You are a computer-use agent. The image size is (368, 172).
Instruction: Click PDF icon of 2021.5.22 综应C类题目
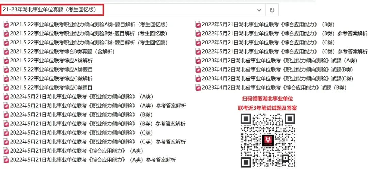coord(6,88)
